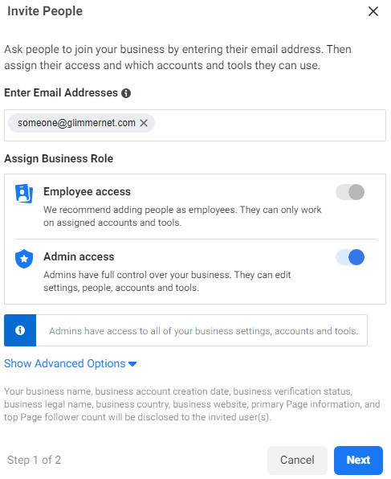The image size is (391, 479).
Task: Expand Show Advanced Options
Action: tap(70, 363)
